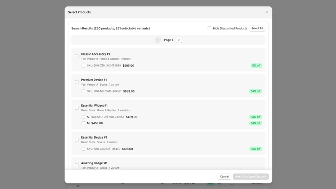Screen dimensions: 336x189
Task: Enable Hide Discounted Products checkbox
Action: [209, 28]
